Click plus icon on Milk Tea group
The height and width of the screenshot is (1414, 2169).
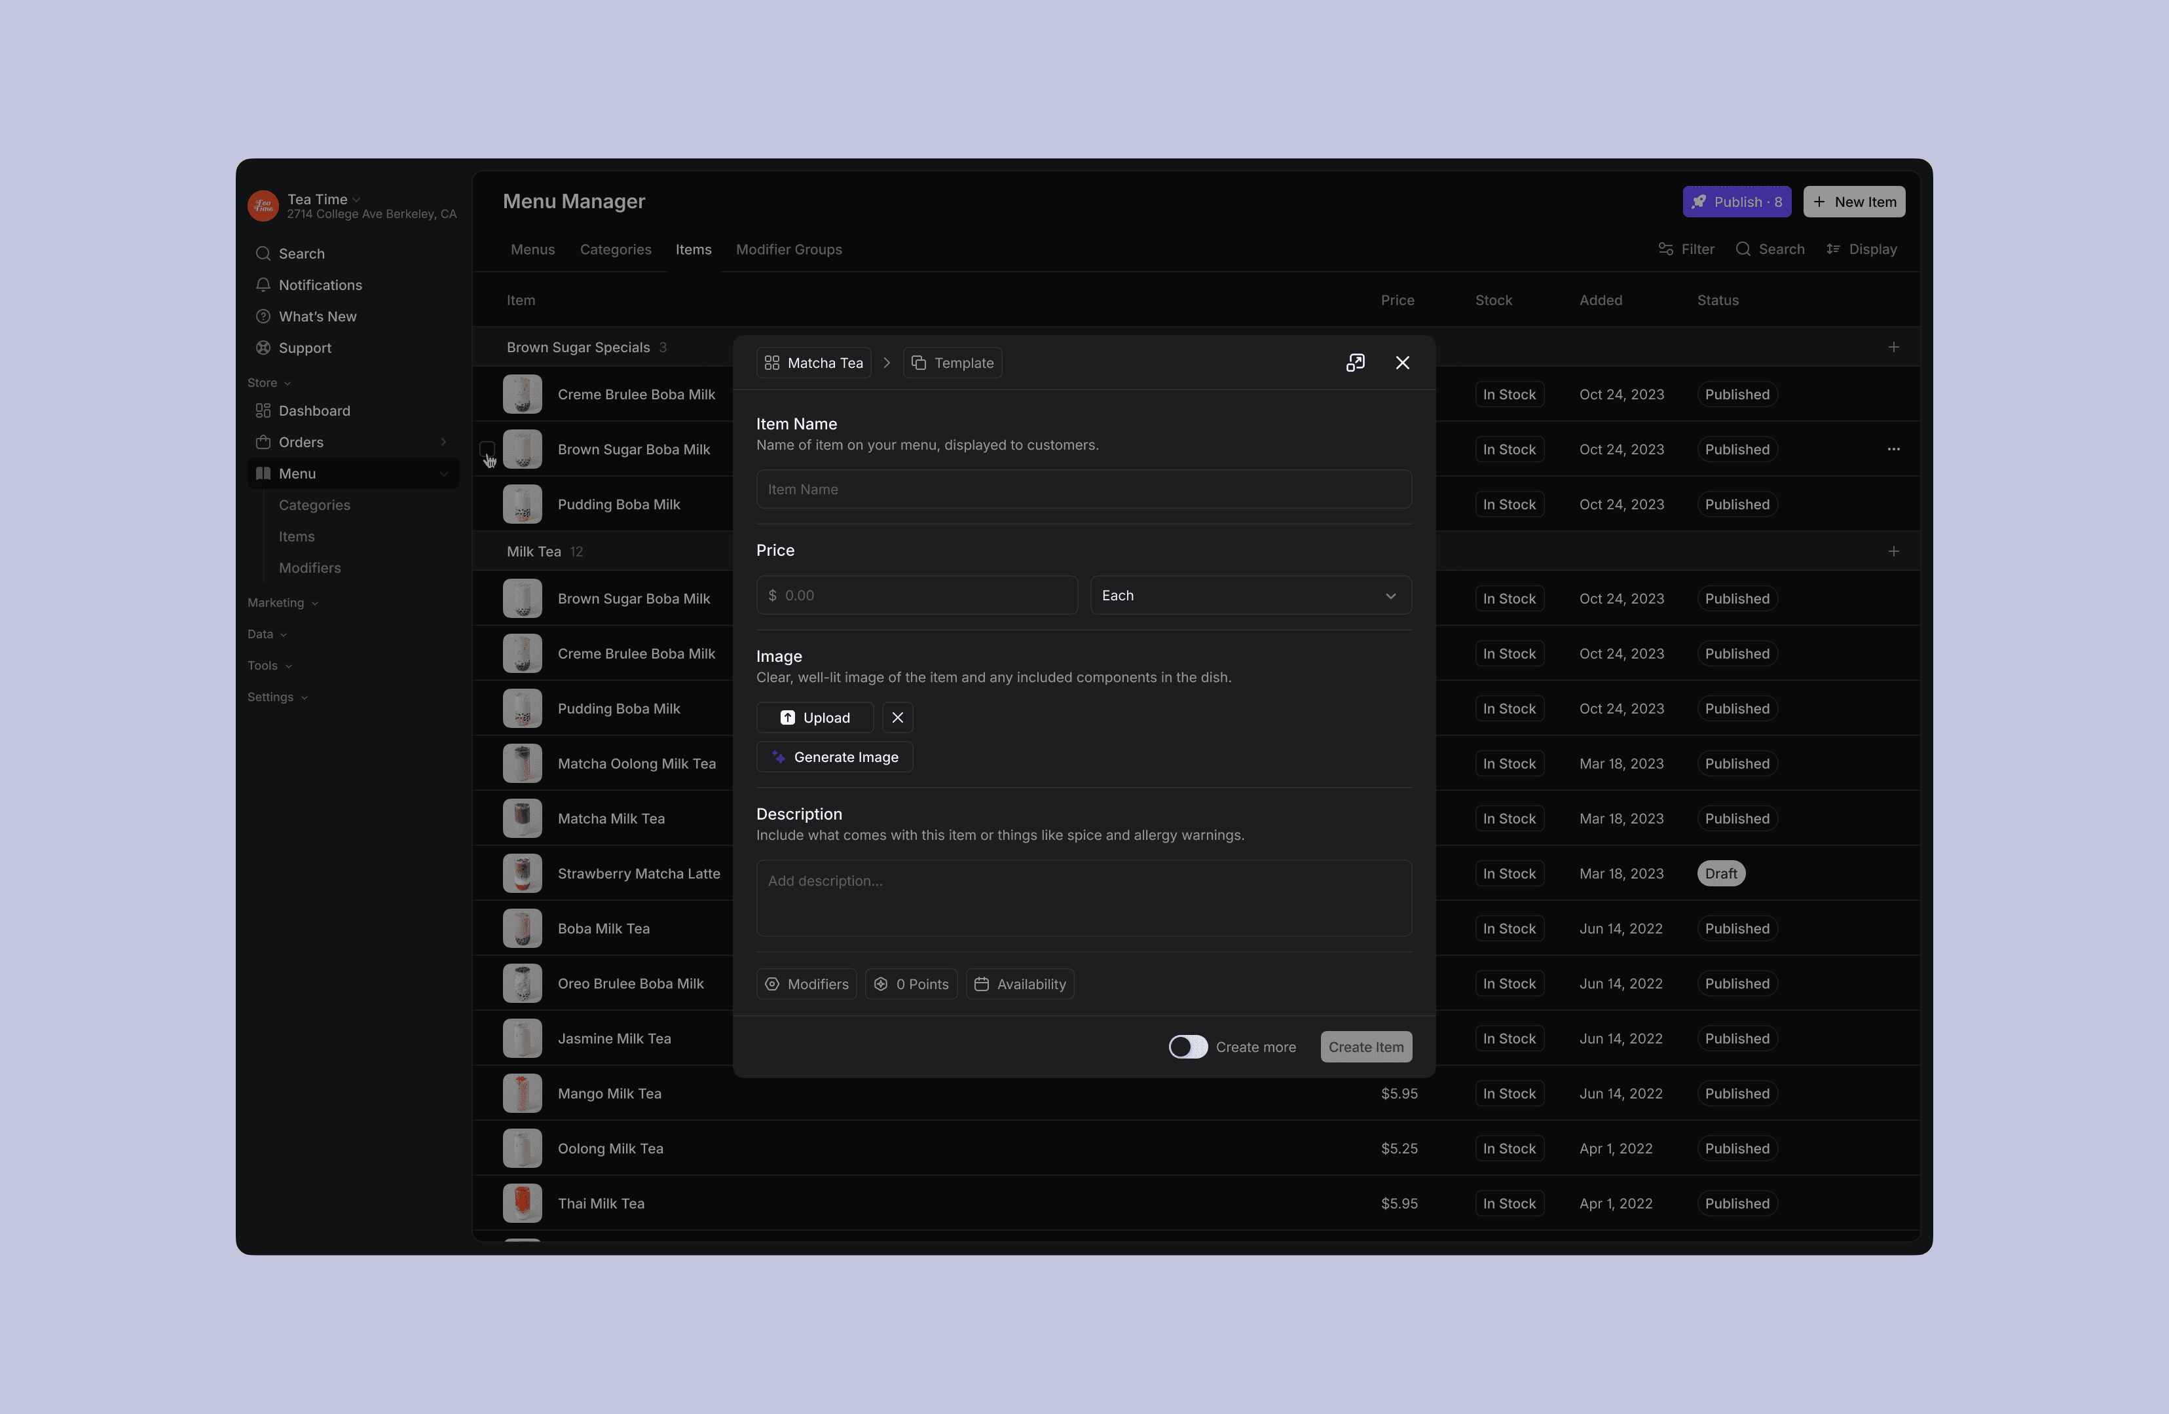(x=1893, y=551)
